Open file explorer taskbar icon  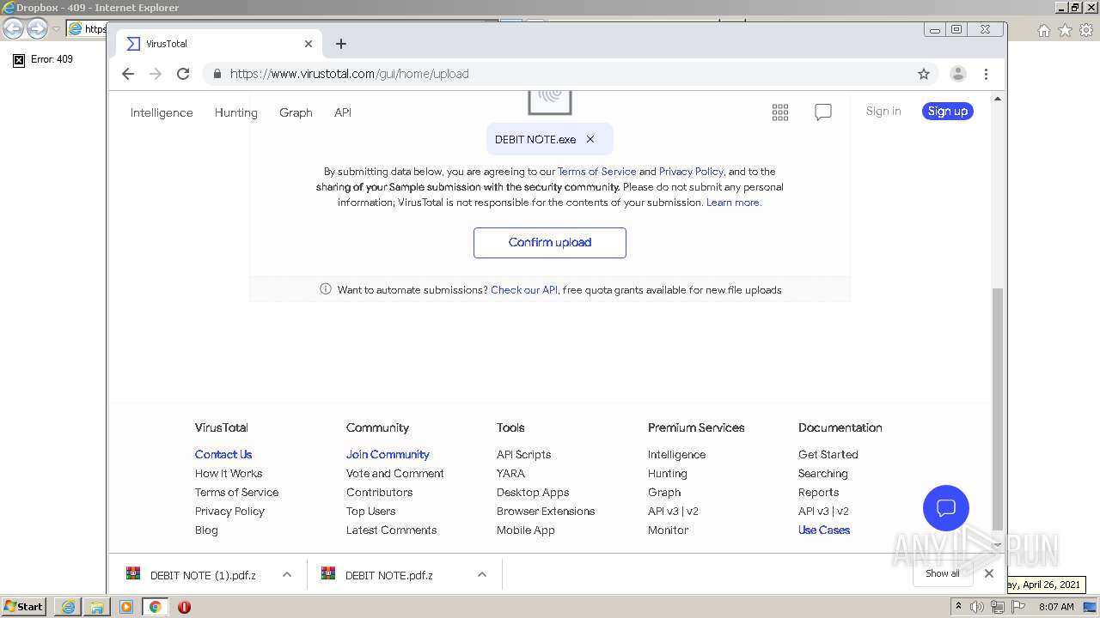(x=97, y=607)
